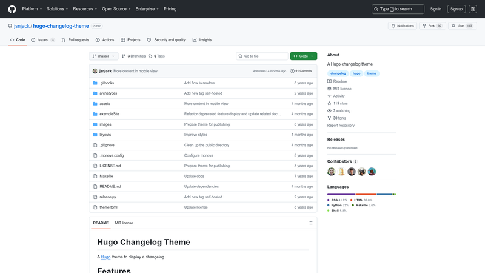Expand the Platform menu
Screen dimensions: 485x273
(x=32, y=9)
